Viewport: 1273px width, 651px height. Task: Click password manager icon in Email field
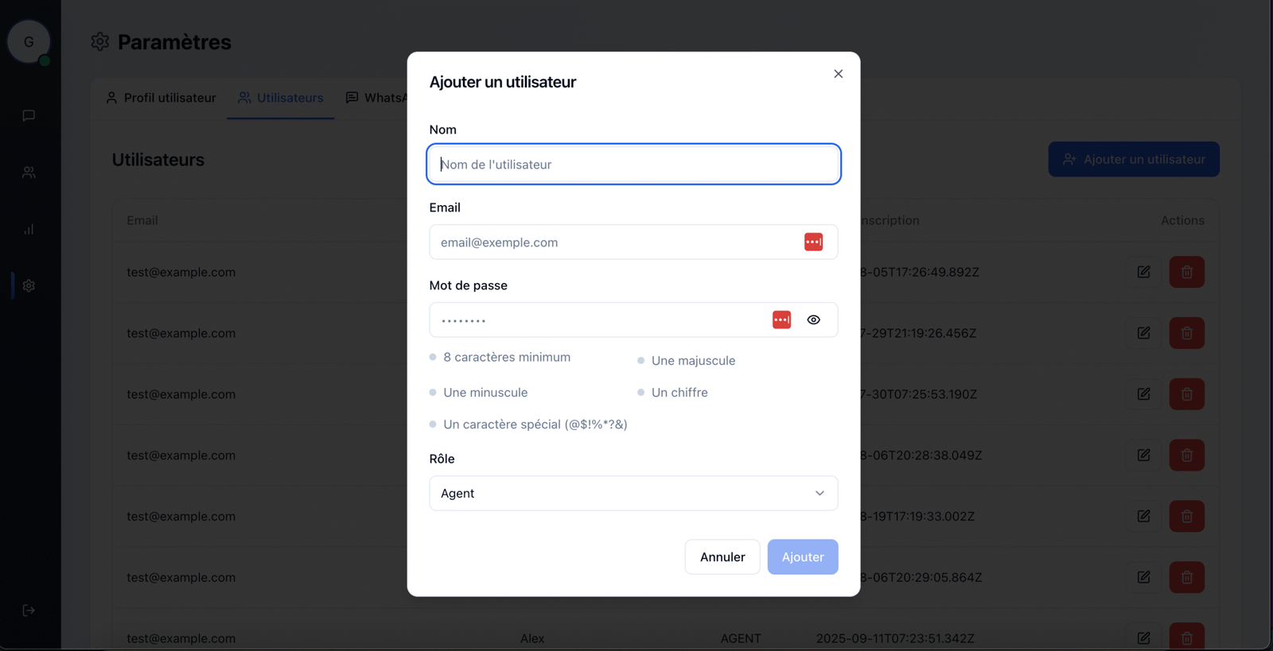coord(813,242)
